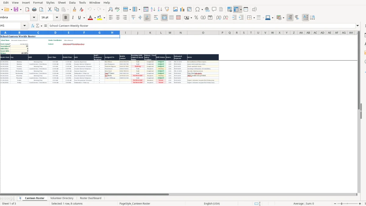Align cell text right
The height and width of the screenshot is (206, 366).
coord(125,18)
